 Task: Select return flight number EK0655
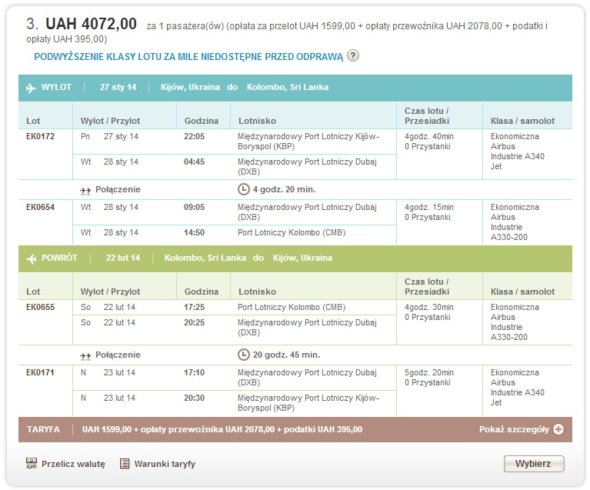click(40, 307)
